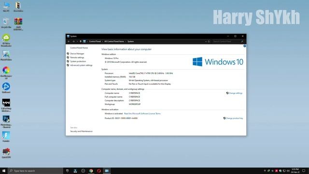Click the search magnifier in Control Panel

[x=242, y=42]
